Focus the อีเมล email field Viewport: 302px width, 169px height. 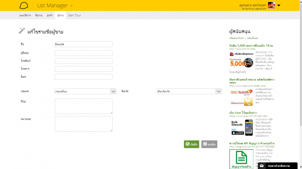(84, 77)
